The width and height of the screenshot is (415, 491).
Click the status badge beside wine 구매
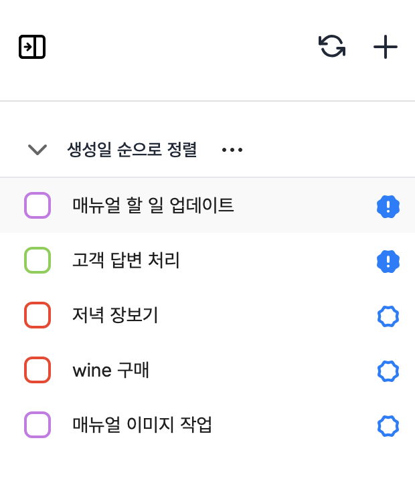pos(388,371)
